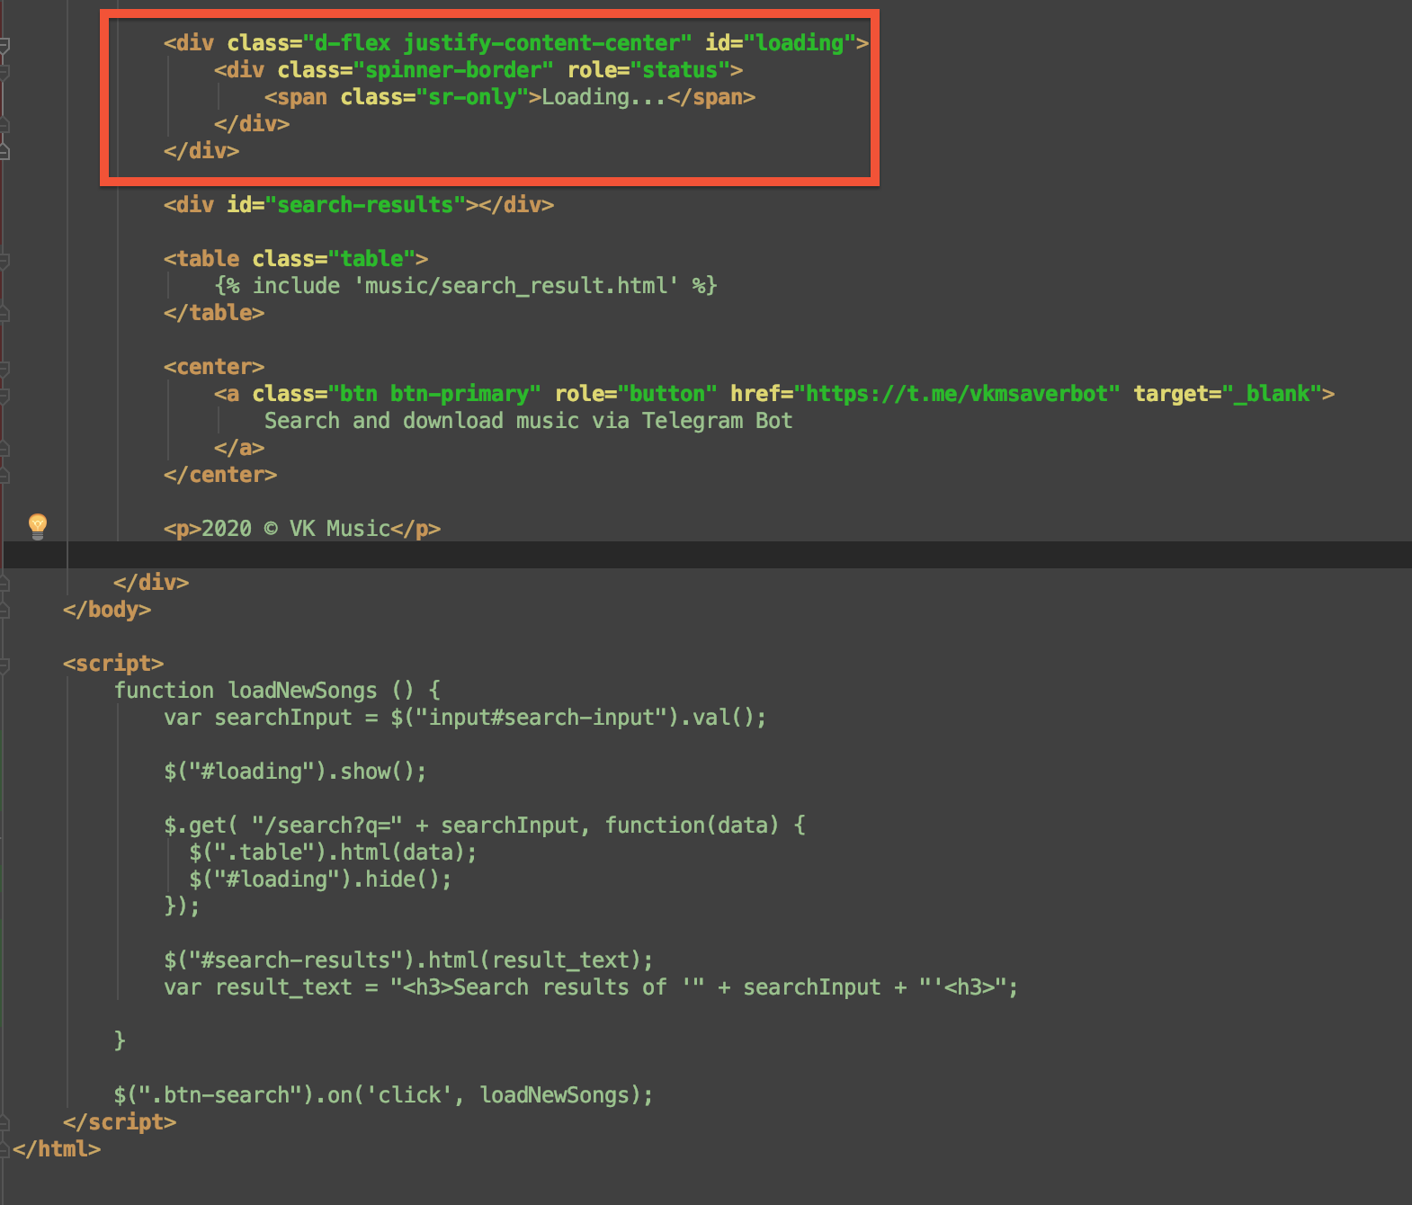Click the yellow lightbulb quick-fix icon
The image size is (1412, 1205).
37,526
